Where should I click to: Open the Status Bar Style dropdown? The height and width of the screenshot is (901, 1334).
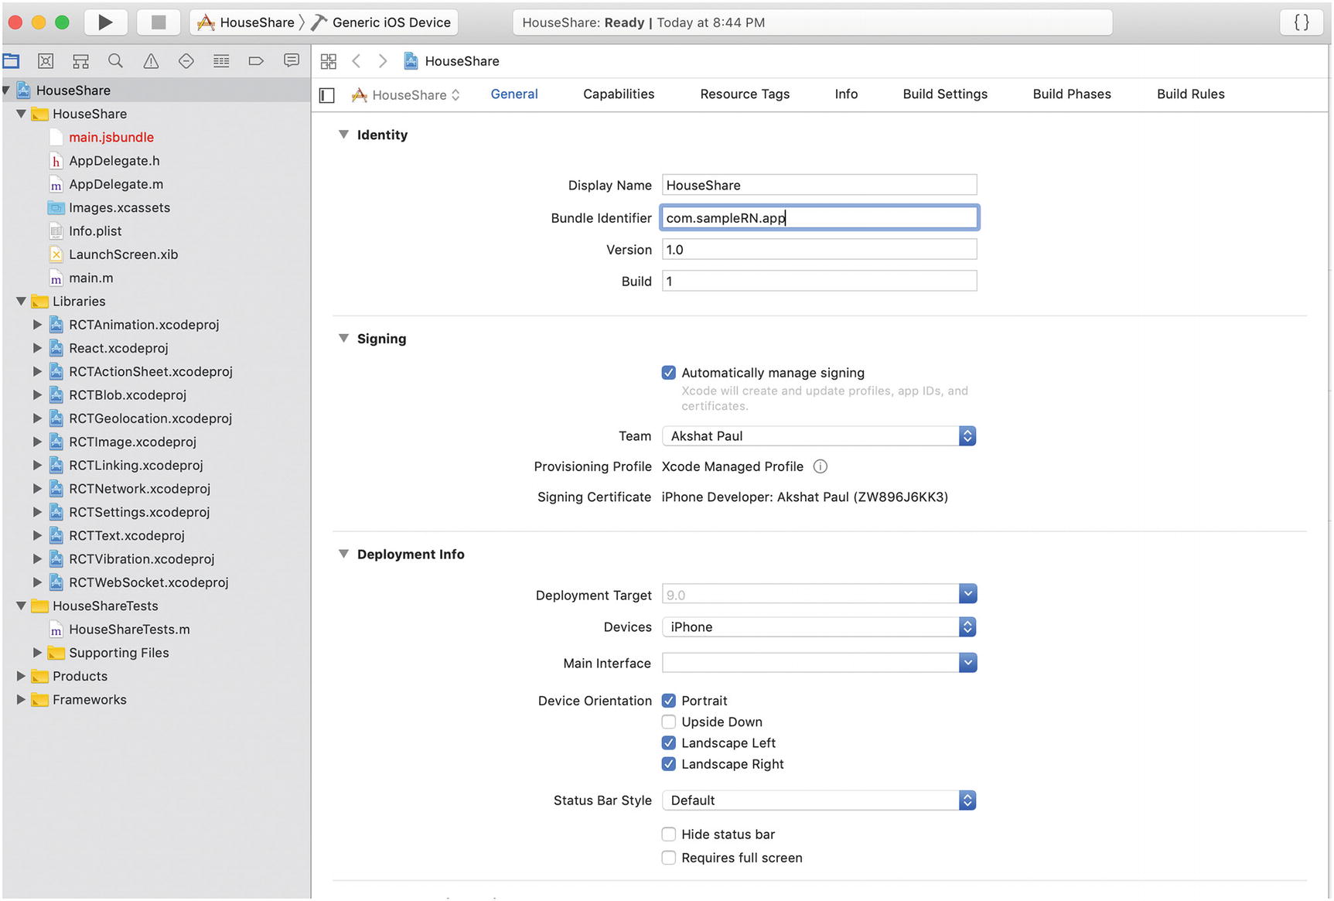click(x=818, y=800)
